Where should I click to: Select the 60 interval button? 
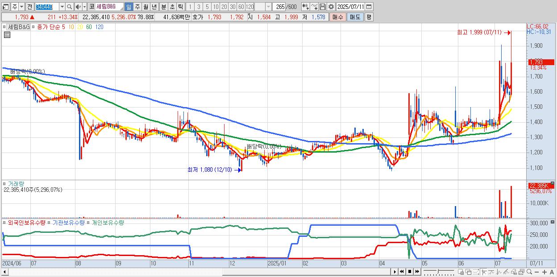(241, 7)
